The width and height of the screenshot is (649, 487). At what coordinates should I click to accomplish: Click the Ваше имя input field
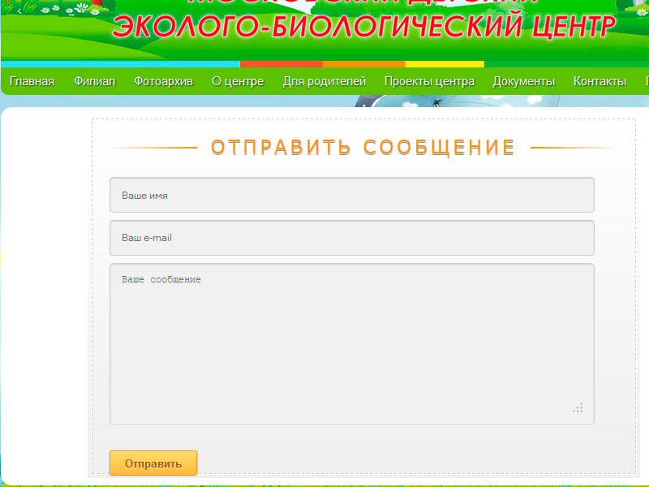pyautogui.click(x=351, y=195)
